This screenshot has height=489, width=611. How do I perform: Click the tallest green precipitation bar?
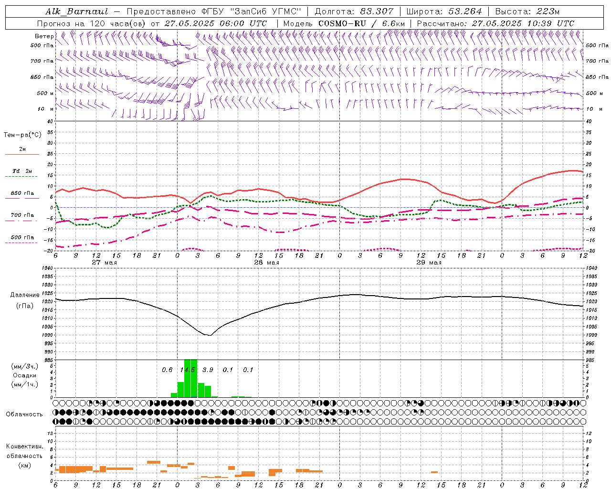tap(190, 378)
